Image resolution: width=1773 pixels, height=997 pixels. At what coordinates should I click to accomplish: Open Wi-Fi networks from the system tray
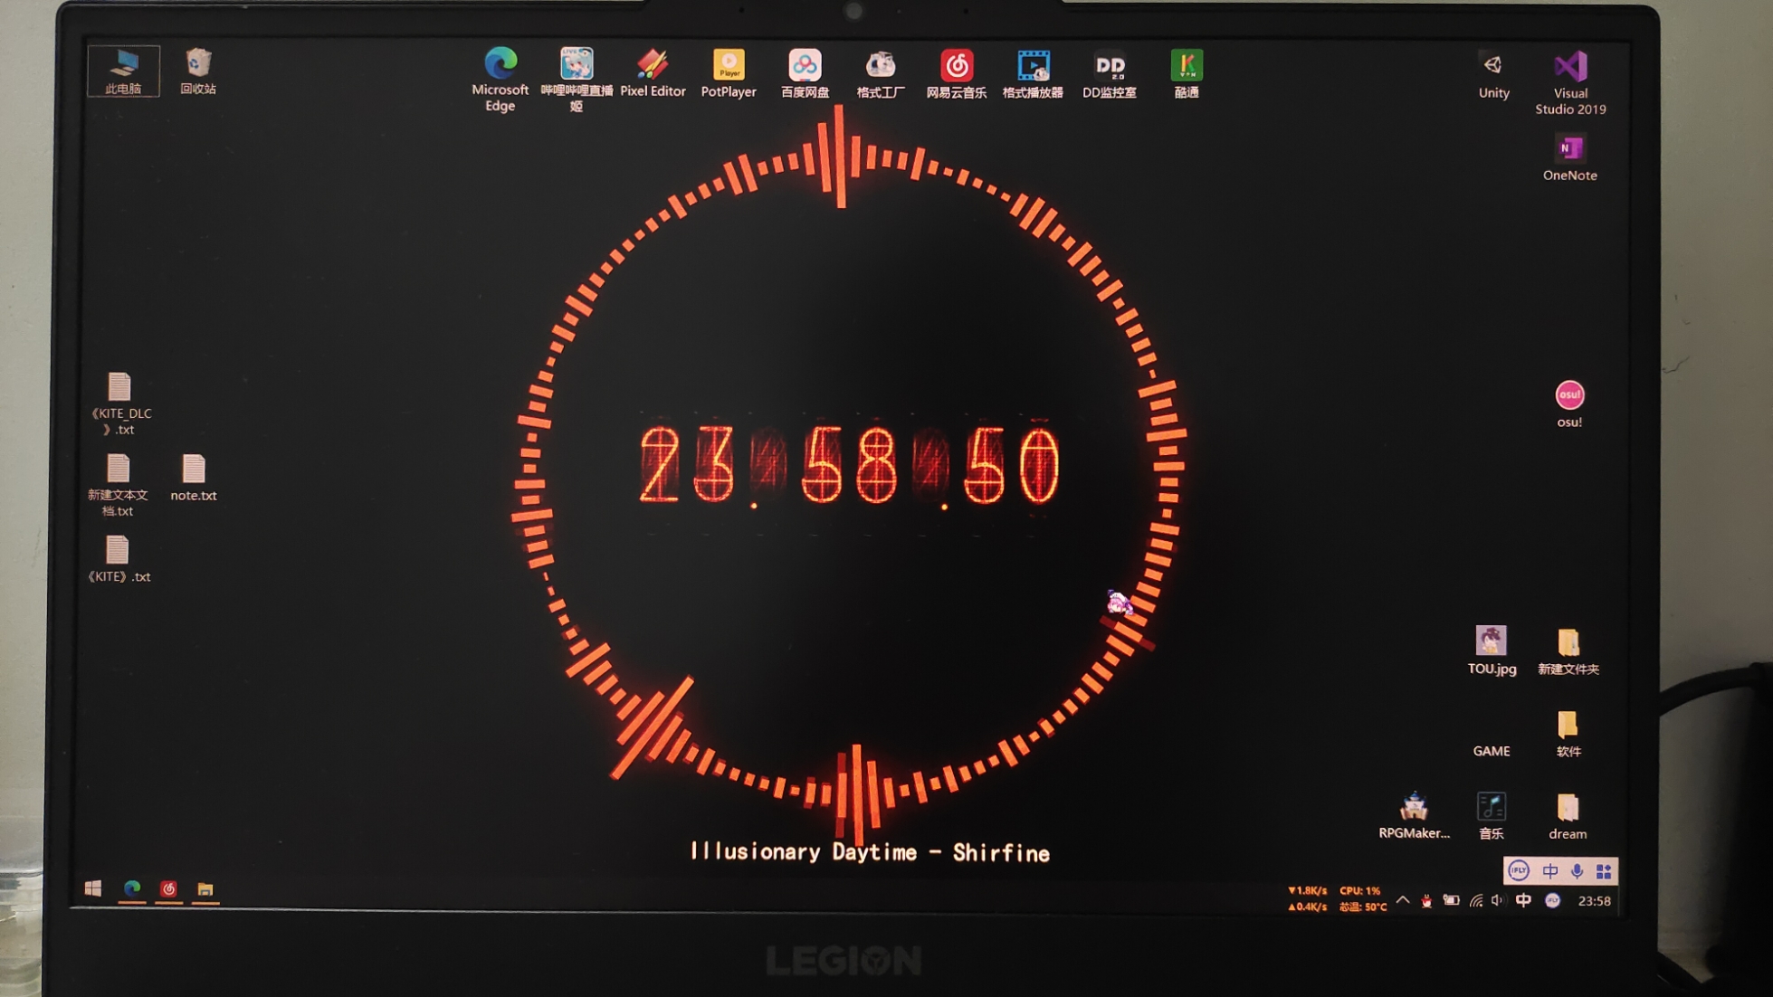(x=1477, y=900)
